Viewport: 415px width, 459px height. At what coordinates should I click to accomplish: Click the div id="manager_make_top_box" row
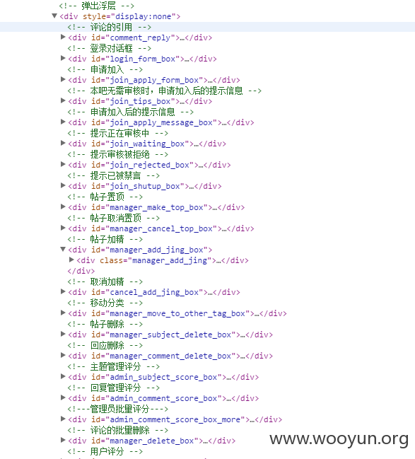156,207
